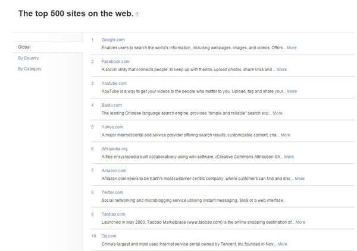
Task: Expand More for Amazon.com description
Action: [x=300, y=179]
